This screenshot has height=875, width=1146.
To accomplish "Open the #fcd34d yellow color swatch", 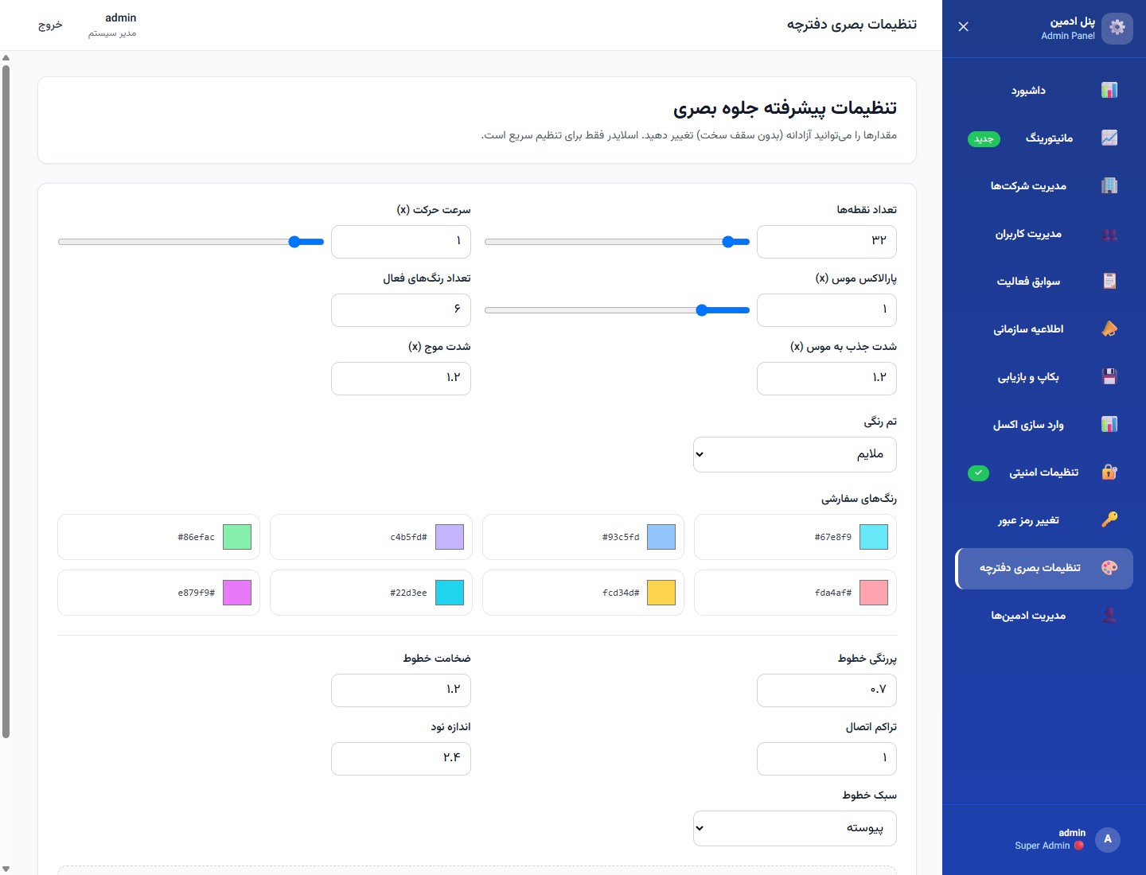I will [x=661, y=593].
